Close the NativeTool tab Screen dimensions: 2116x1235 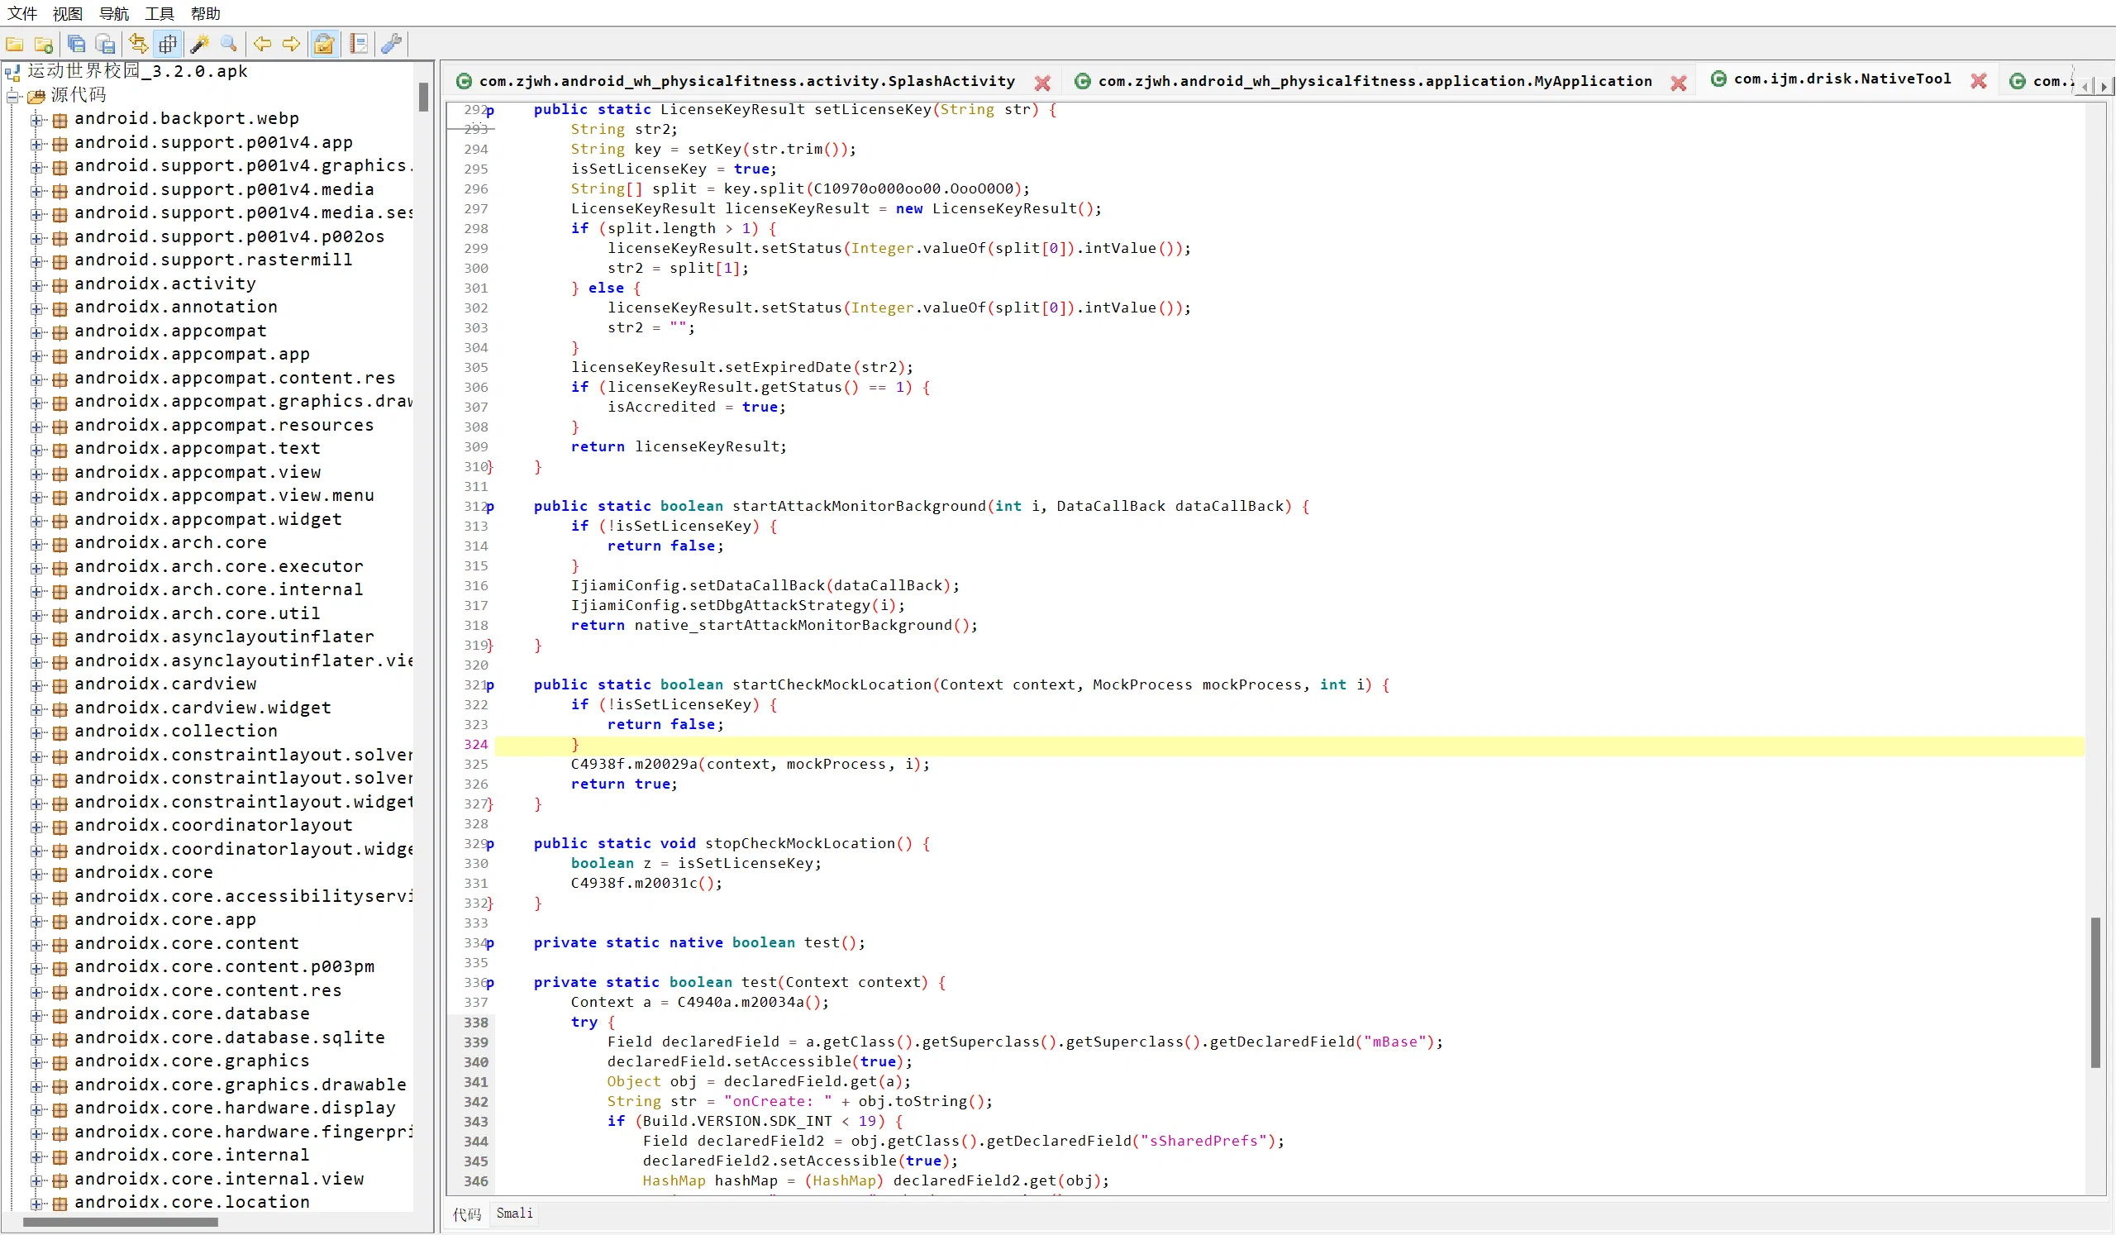click(1979, 81)
